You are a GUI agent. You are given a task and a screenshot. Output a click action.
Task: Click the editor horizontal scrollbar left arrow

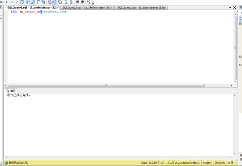tap(6, 85)
